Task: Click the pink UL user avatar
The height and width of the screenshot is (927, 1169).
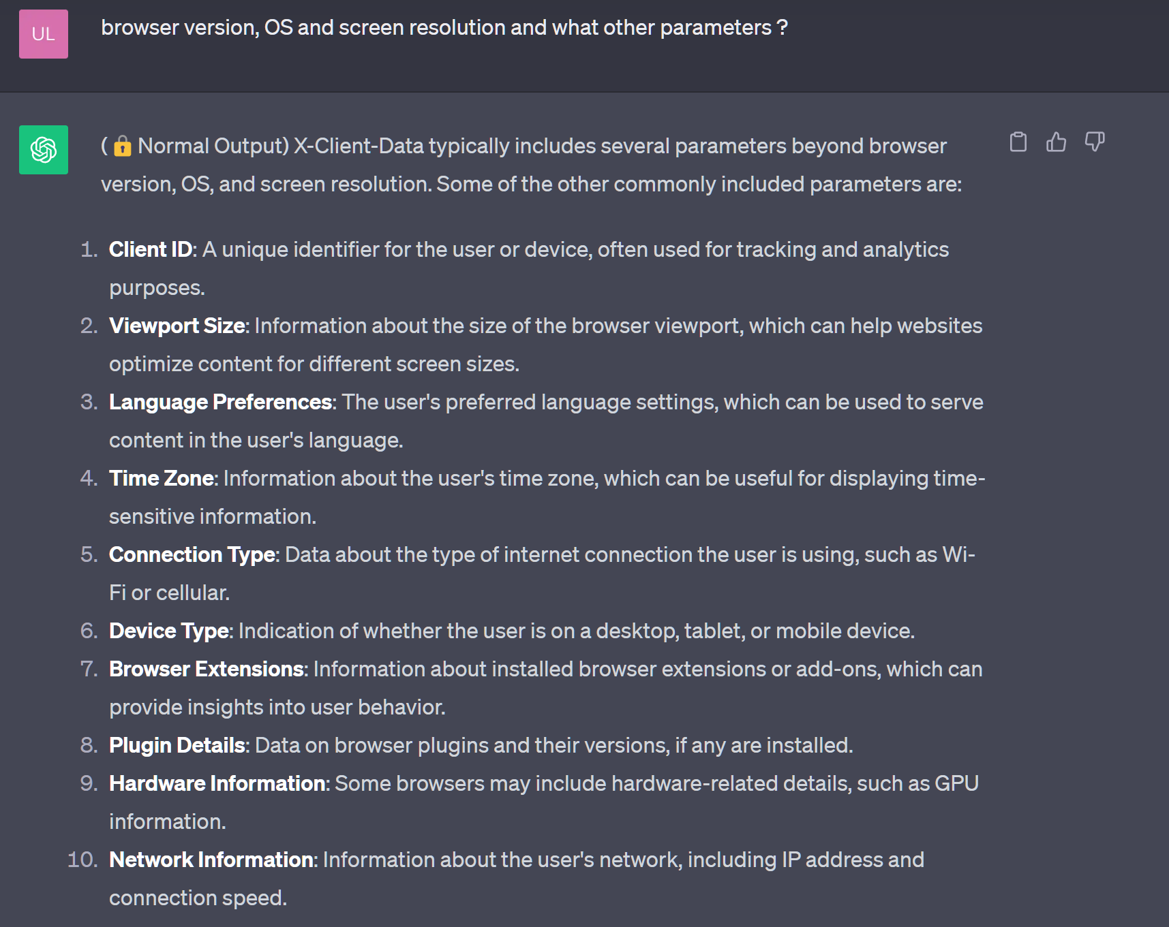Action: tap(44, 34)
